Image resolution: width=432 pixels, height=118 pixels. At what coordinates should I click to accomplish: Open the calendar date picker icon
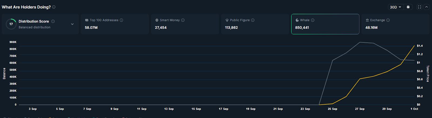[x=408, y=7]
